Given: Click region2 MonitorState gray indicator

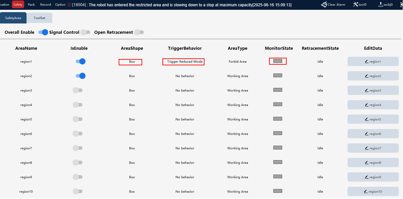Looking at the screenshot, I should pyautogui.click(x=278, y=76).
